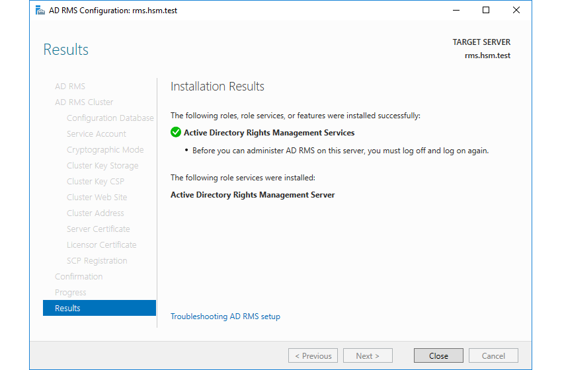The image size is (562, 370).
Task: Select the Confirmation step in the sidebar
Action: point(79,277)
